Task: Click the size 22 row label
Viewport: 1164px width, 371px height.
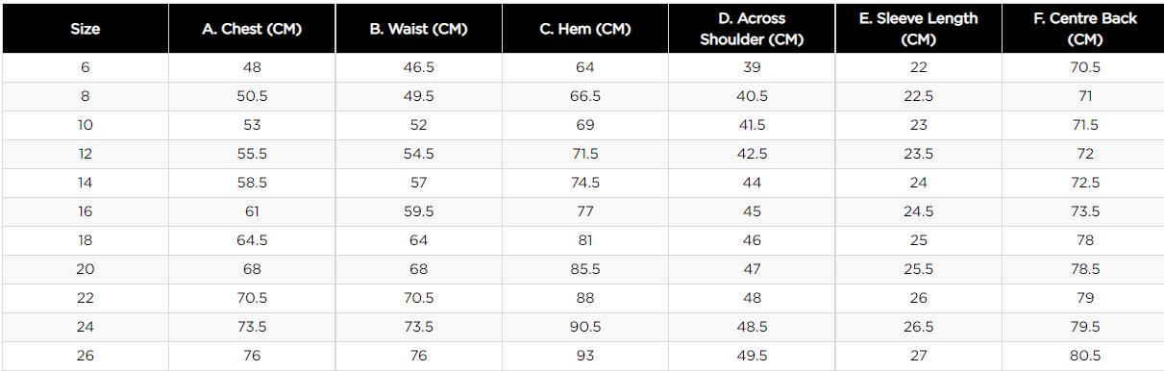Action: pyautogui.click(x=86, y=298)
